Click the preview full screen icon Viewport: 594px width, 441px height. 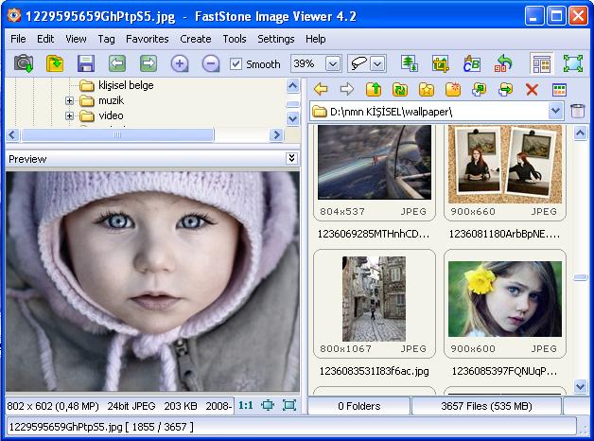[x=289, y=405]
